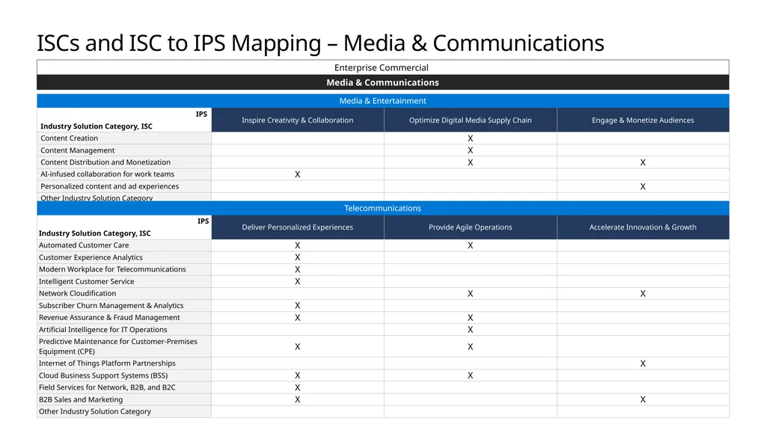Click Subscriber Churn Management & Analytics label

(111, 305)
